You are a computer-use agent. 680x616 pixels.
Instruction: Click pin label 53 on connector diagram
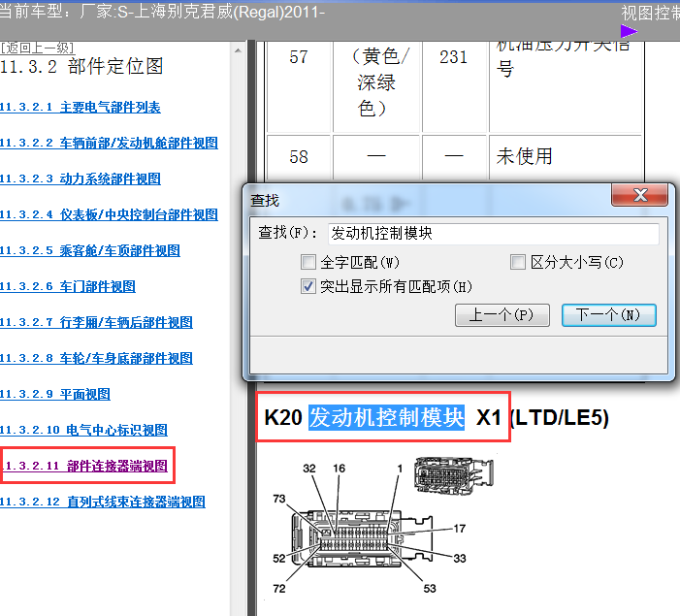[430, 588]
